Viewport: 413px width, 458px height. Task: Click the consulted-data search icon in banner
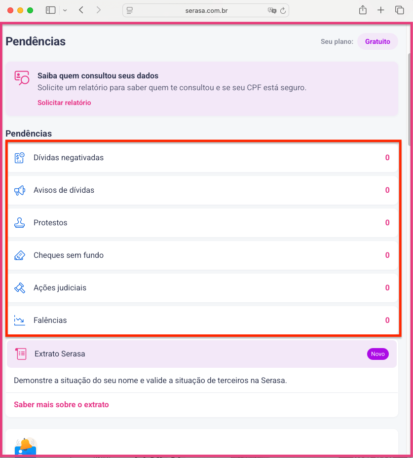(x=22, y=78)
